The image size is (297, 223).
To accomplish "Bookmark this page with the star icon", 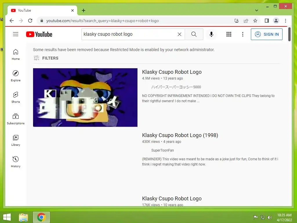I will [x=255, y=21].
